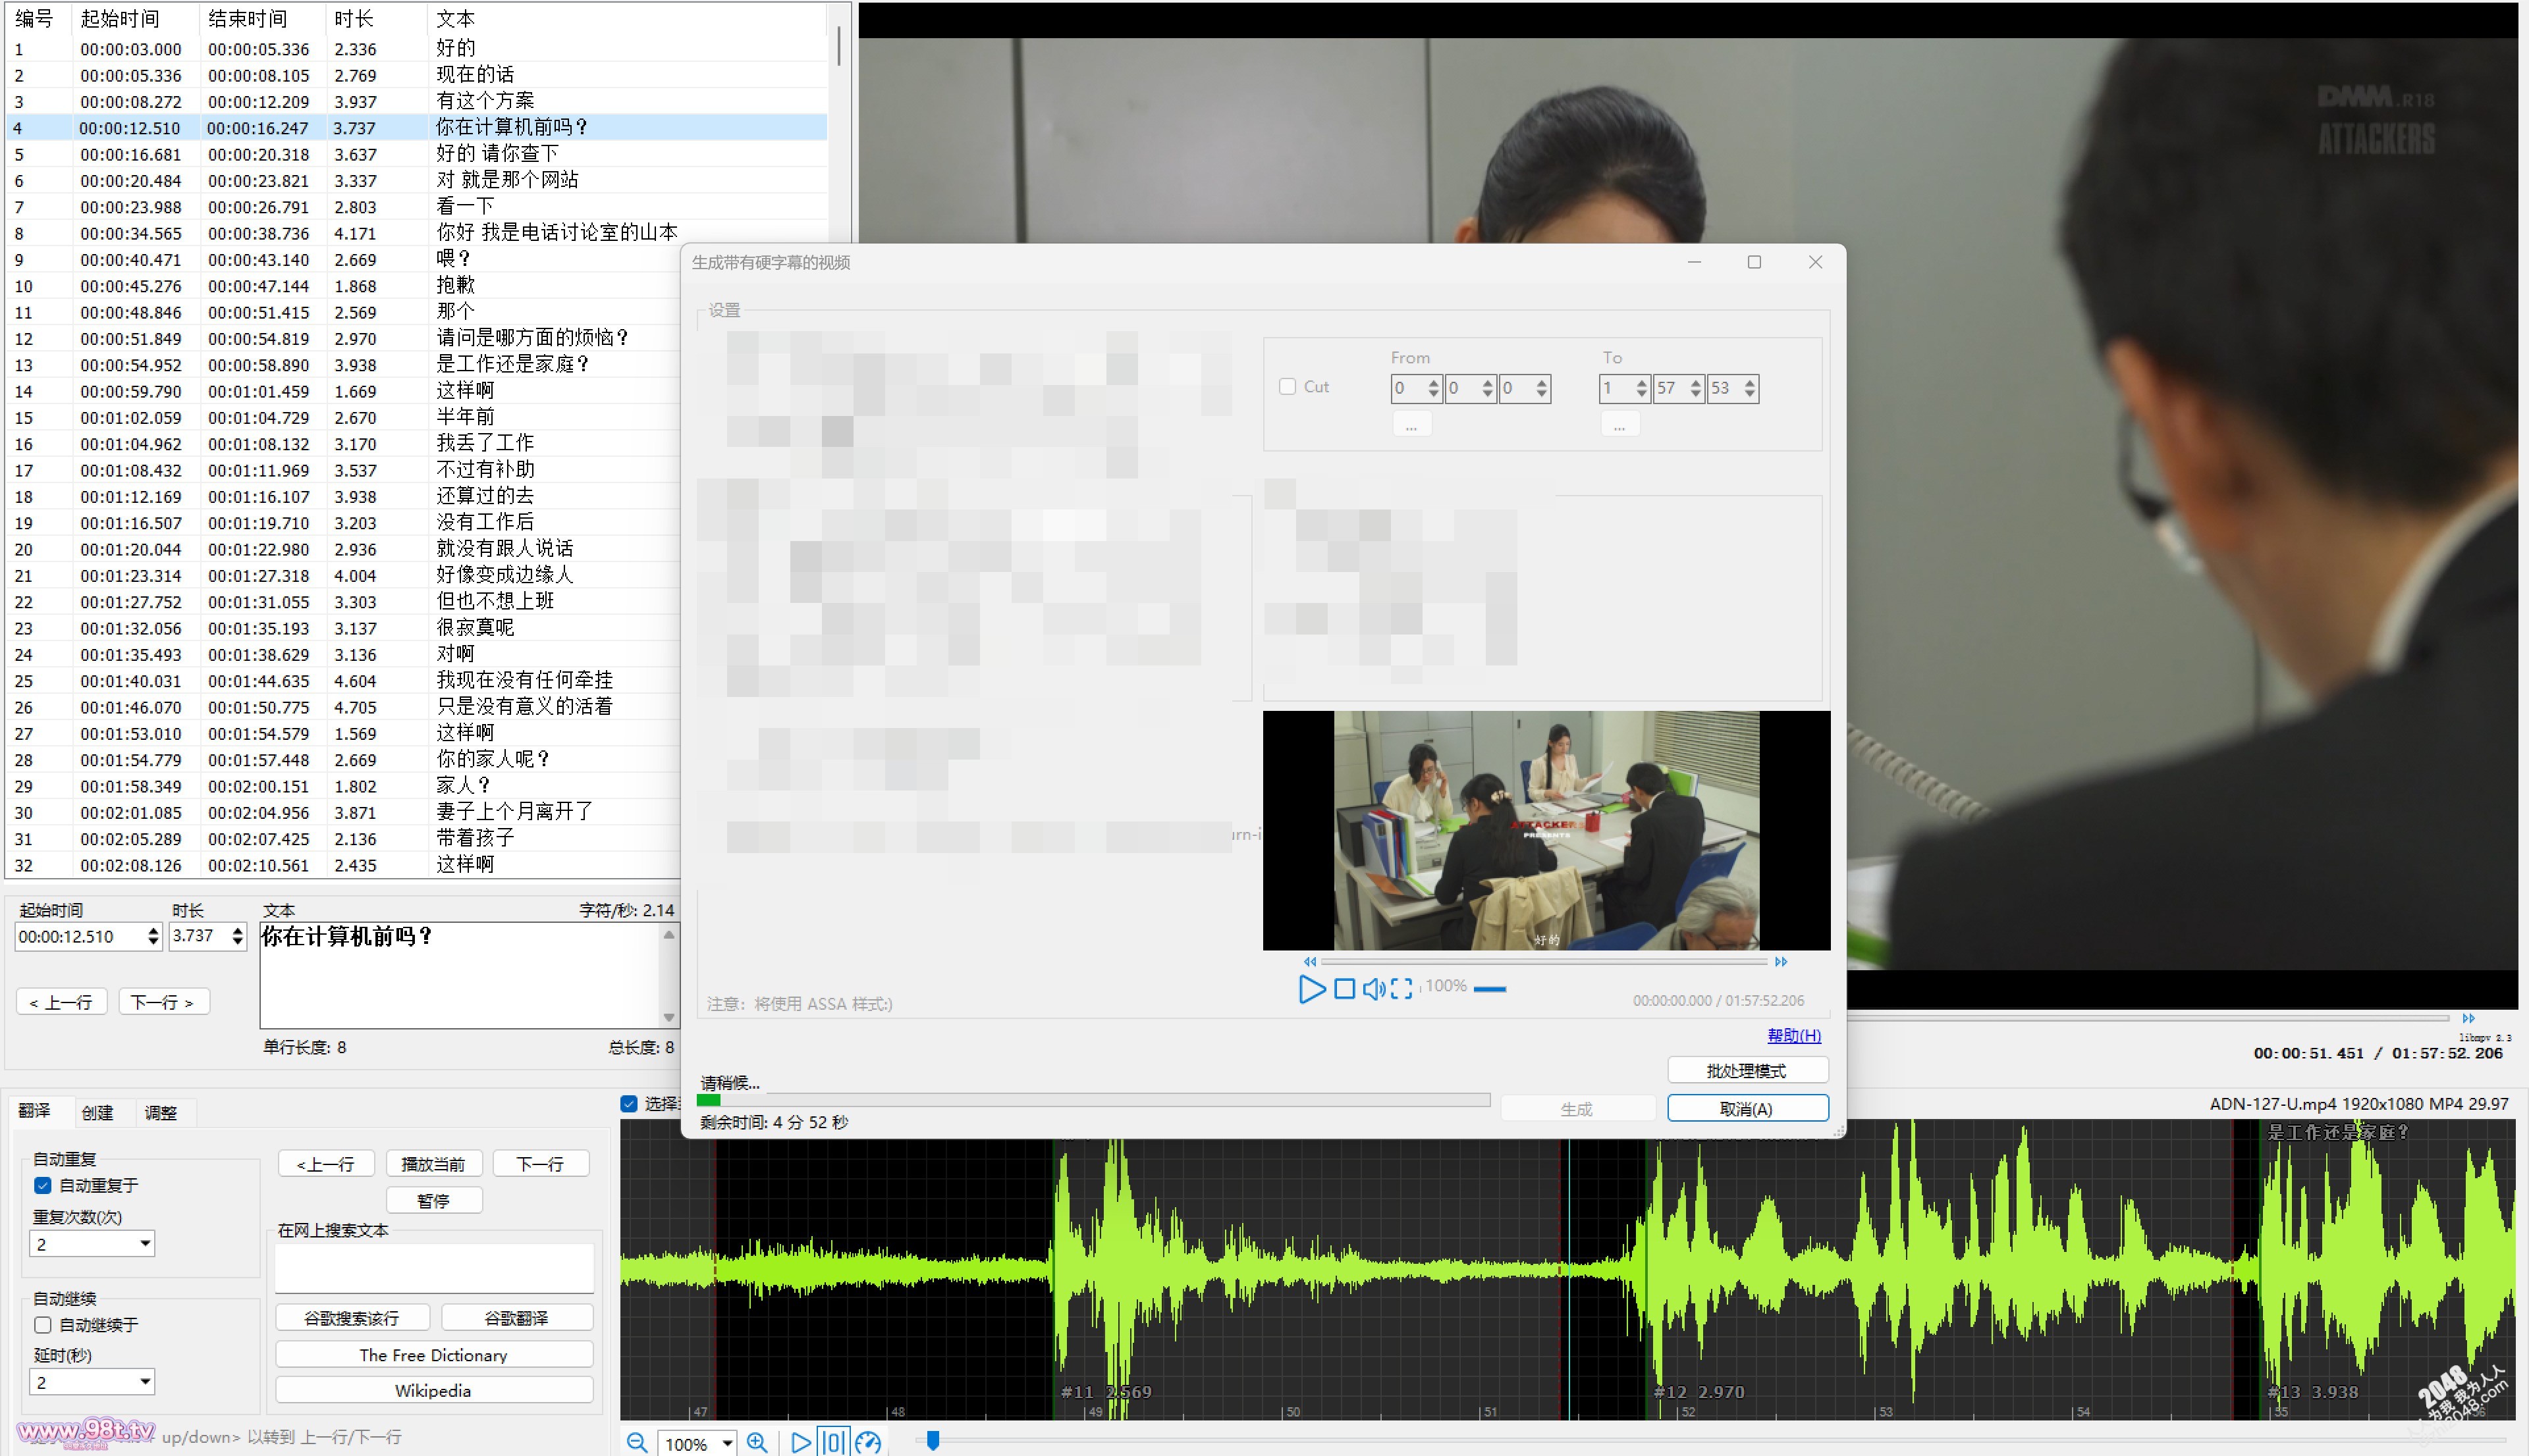Zoom out the waveform

(x=636, y=1443)
